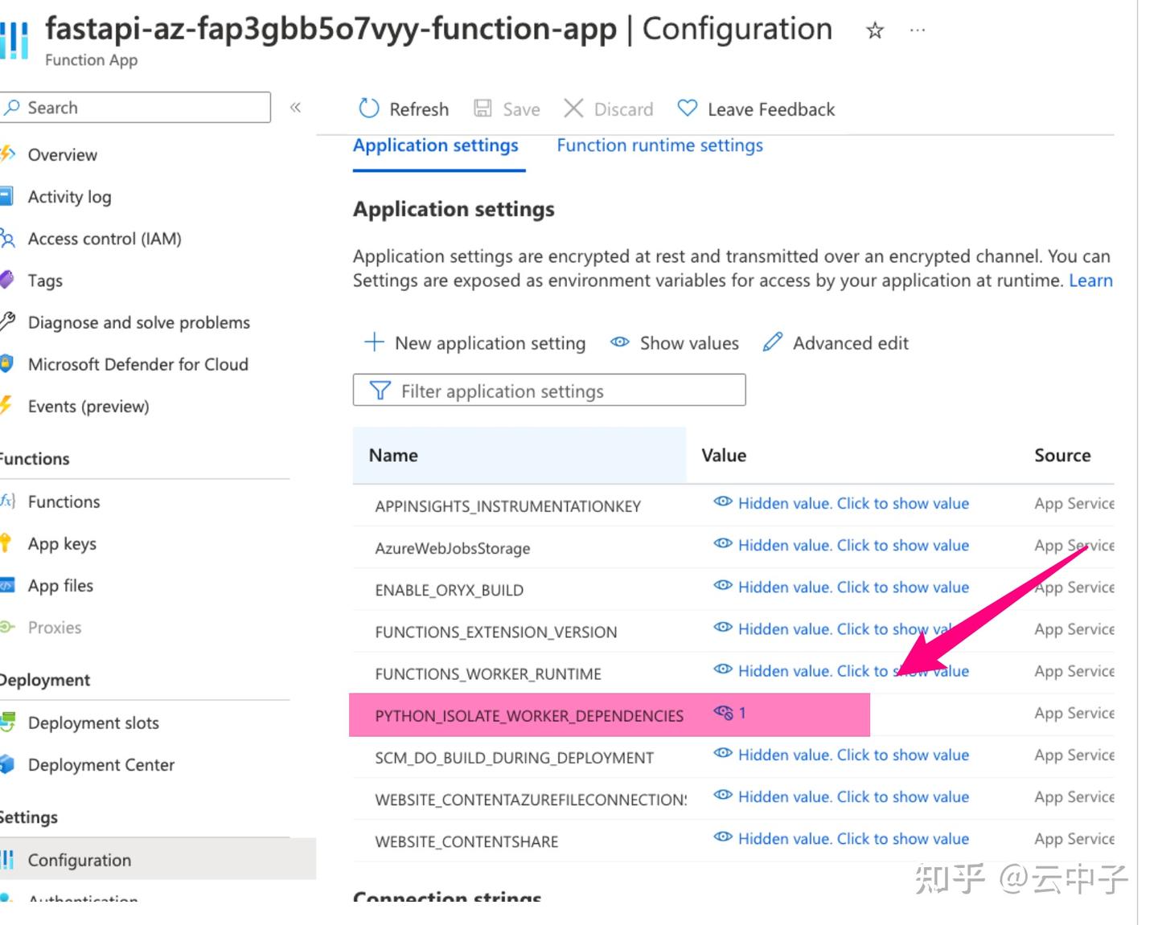Switch to Function runtime settings tab

click(x=659, y=145)
